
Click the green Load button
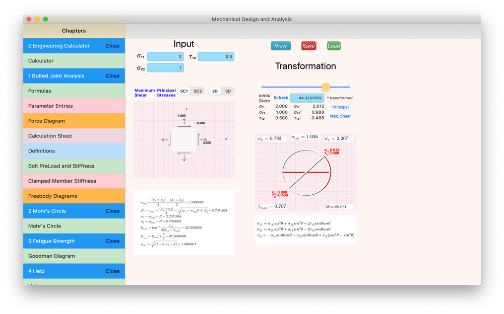pyautogui.click(x=334, y=46)
